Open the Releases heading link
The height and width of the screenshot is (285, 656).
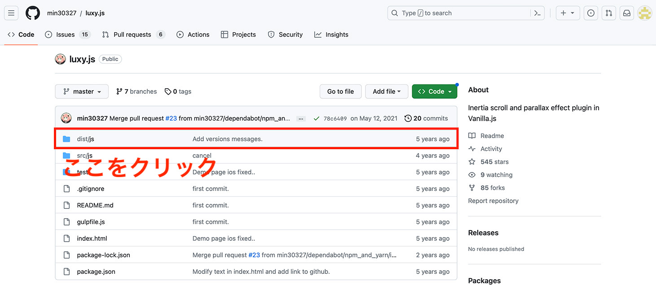483,233
